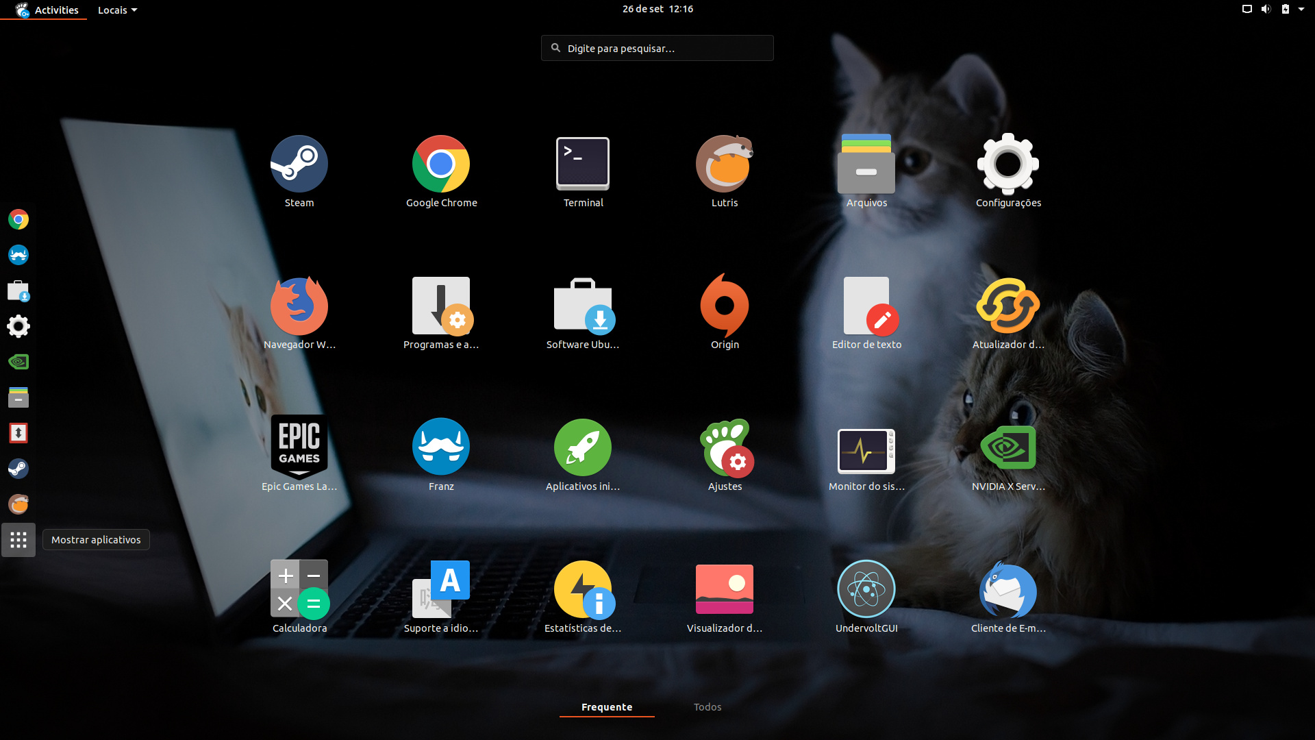
Task: Click settings gear in the dock
Action: click(x=18, y=326)
